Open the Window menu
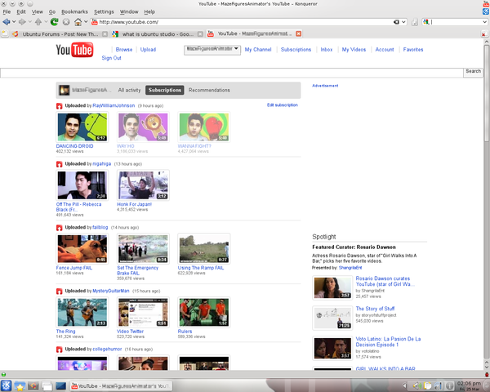This screenshot has width=490, height=392. [x=129, y=12]
